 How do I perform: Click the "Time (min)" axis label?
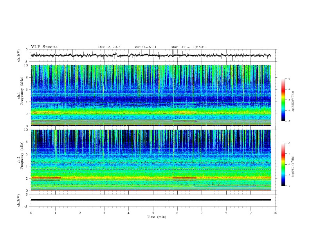[x=157, y=217]
